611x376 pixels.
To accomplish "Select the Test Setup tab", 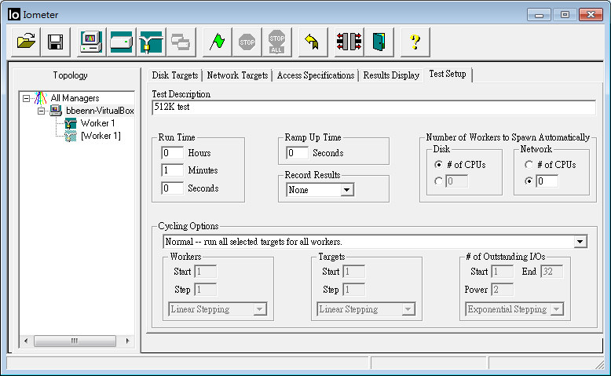I will (x=448, y=74).
